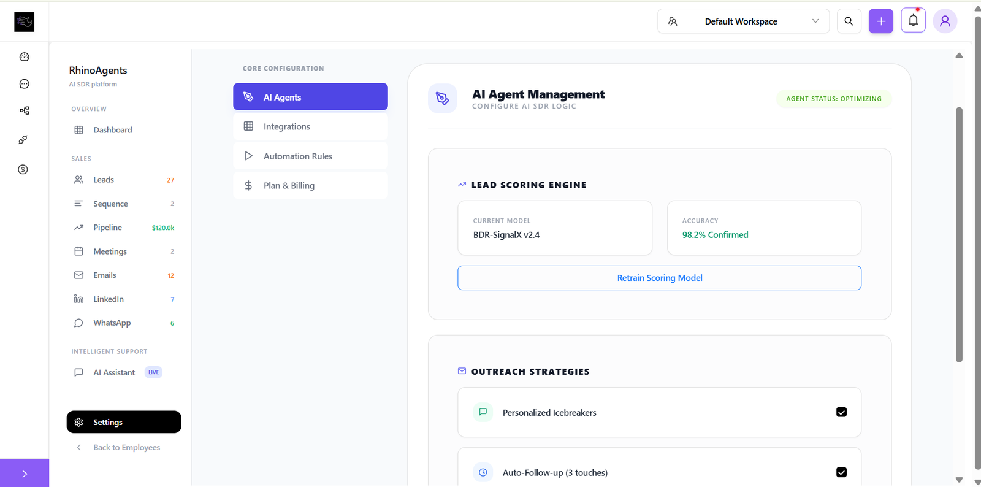Click the Automation Rules play icon
Viewport: 981px width, 487px height.
point(248,156)
